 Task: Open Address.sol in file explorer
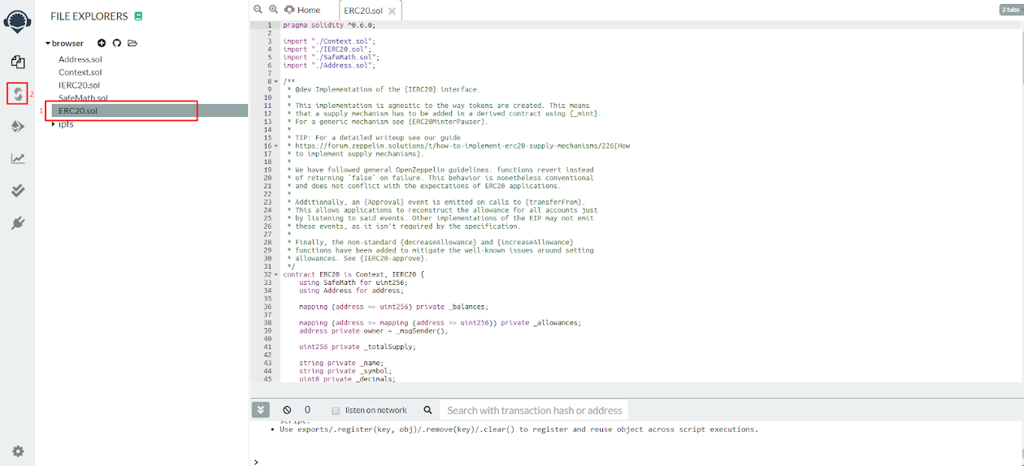[80, 59]
